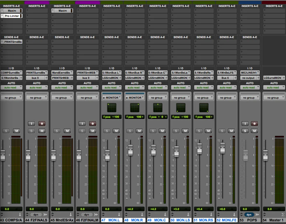
Task: Click the dyn voice button on F2FINALM
Action: click(x=87, y=215)
